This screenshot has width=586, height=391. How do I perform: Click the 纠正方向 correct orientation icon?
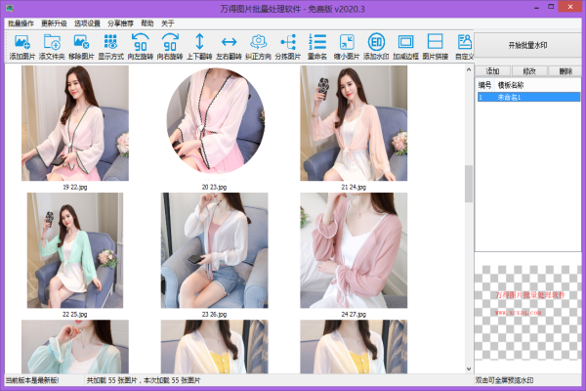259,44
